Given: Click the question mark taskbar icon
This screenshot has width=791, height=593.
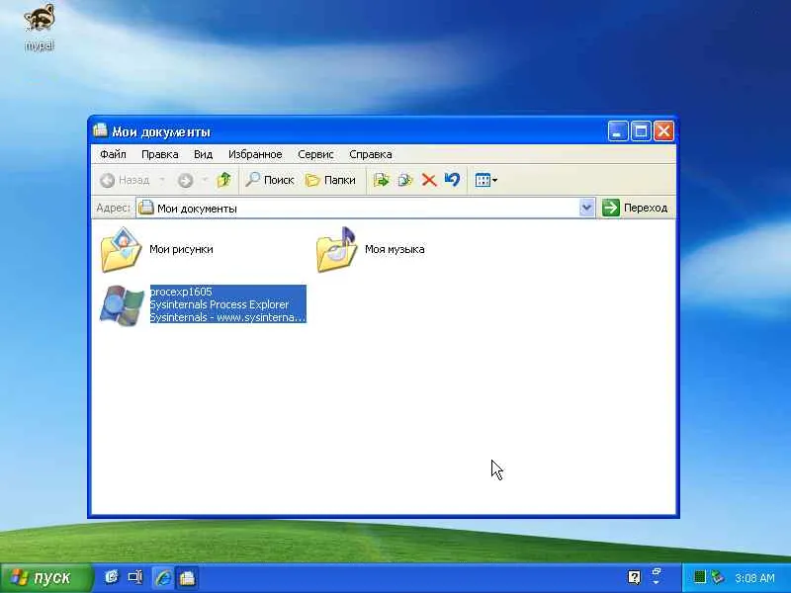Looking at the screenshot, I should click(x=634, y=577).
